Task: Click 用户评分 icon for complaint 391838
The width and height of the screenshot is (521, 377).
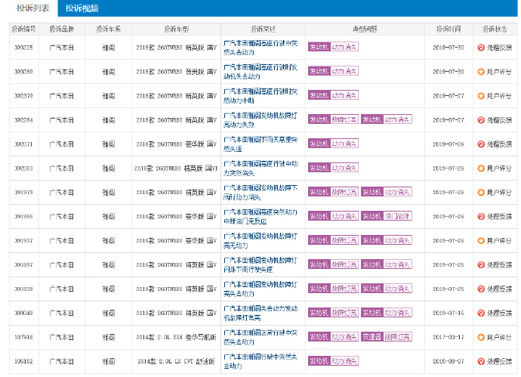Action: pyautogui.click(x=481, y=289)
